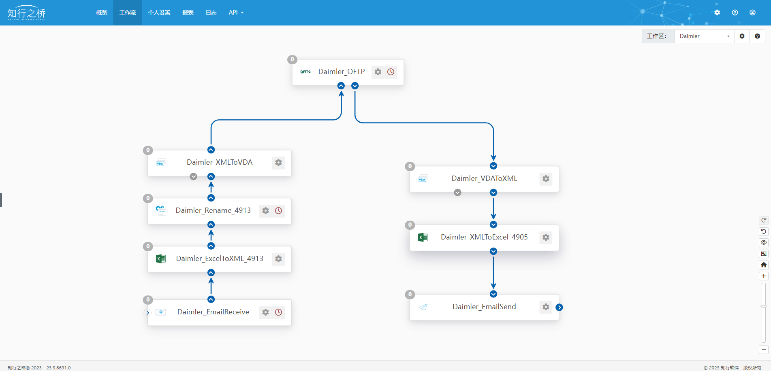Toggle the eye visibility icon in the side toolbar
This screenshot has width=771, height=371.
tap(763, 243)
